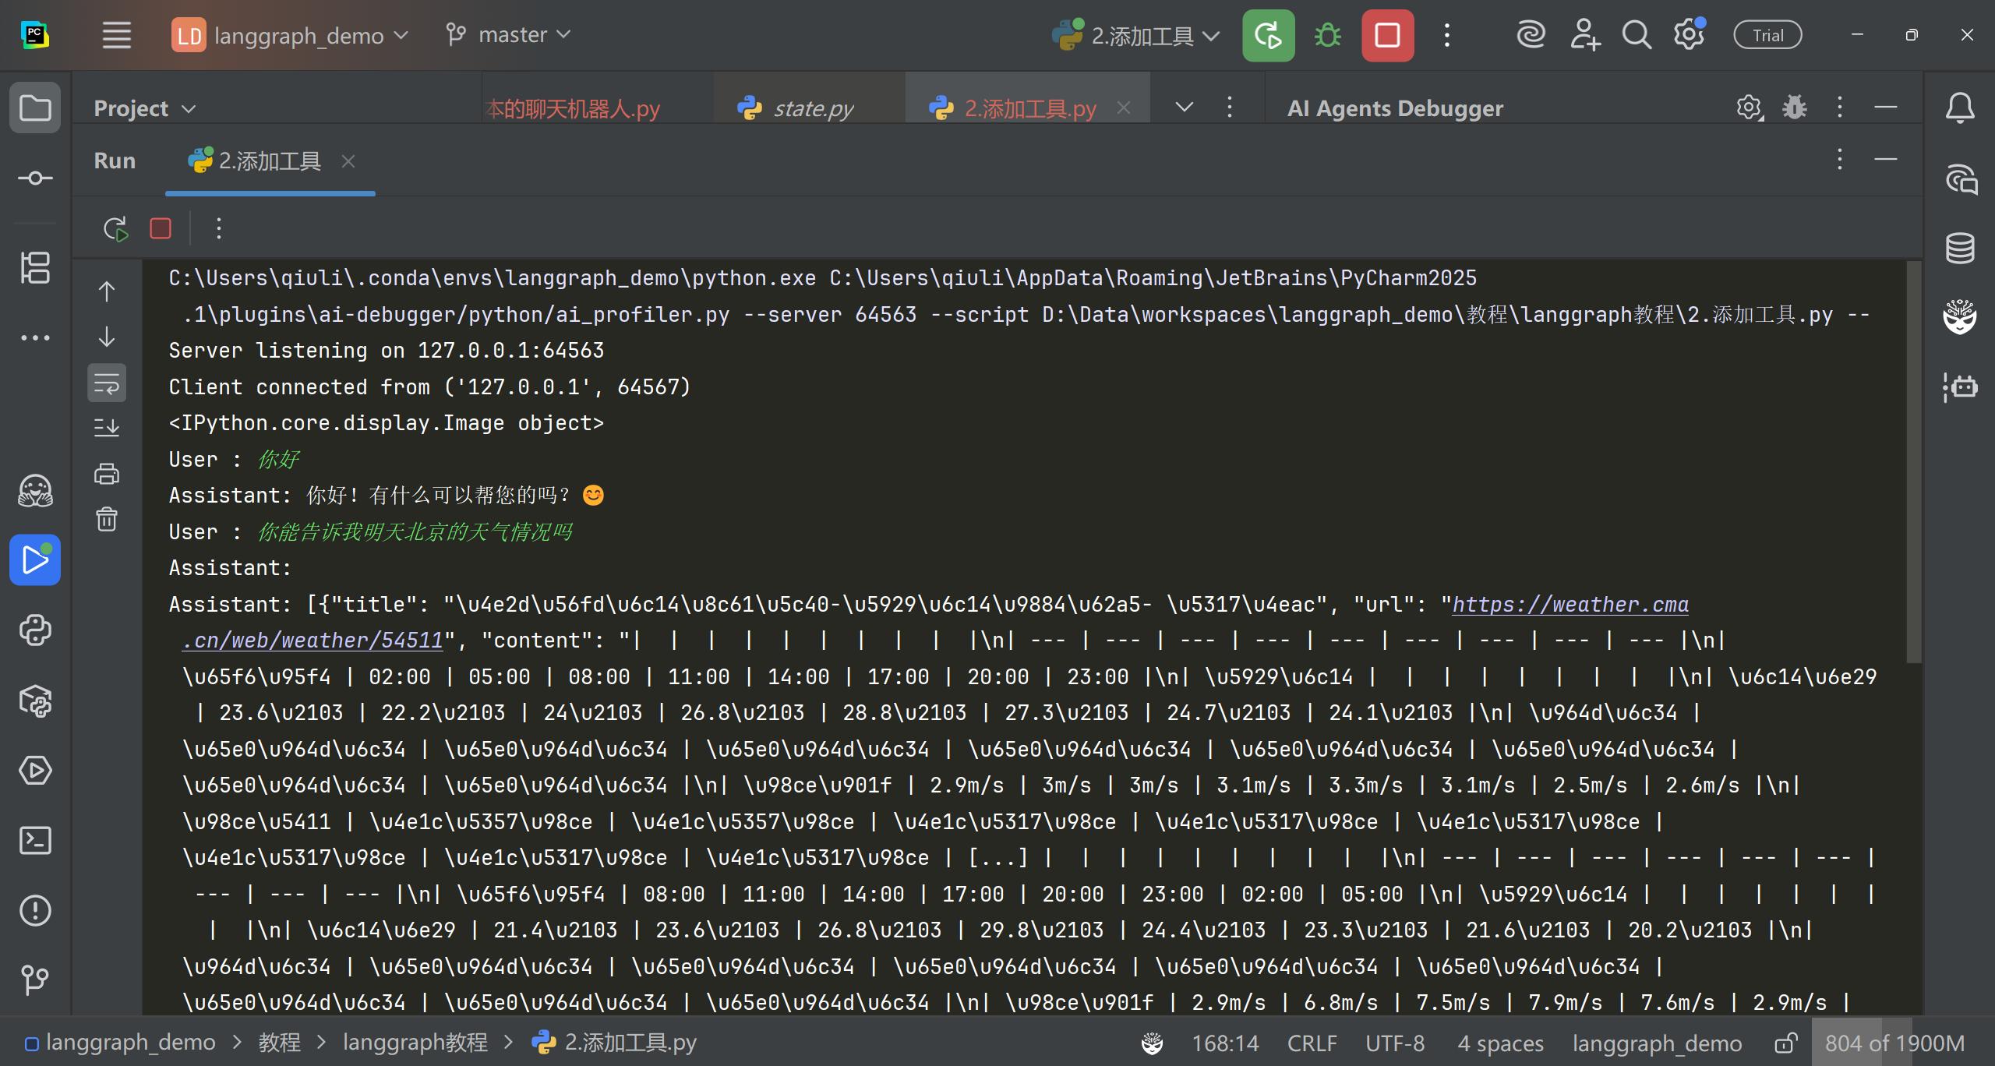Click the memory indicator 804 of 1900M
Image resolution: width=1995 pixels, height=1066 pixels.
click(1894, 1043)
